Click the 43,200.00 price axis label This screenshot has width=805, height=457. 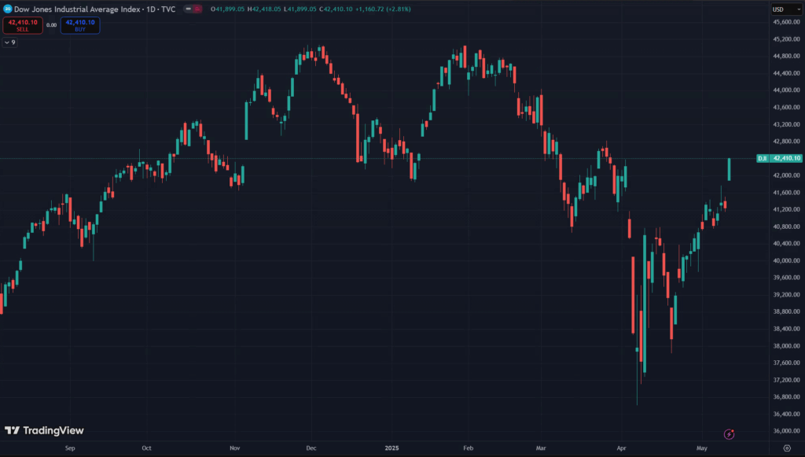coord(786,124)
